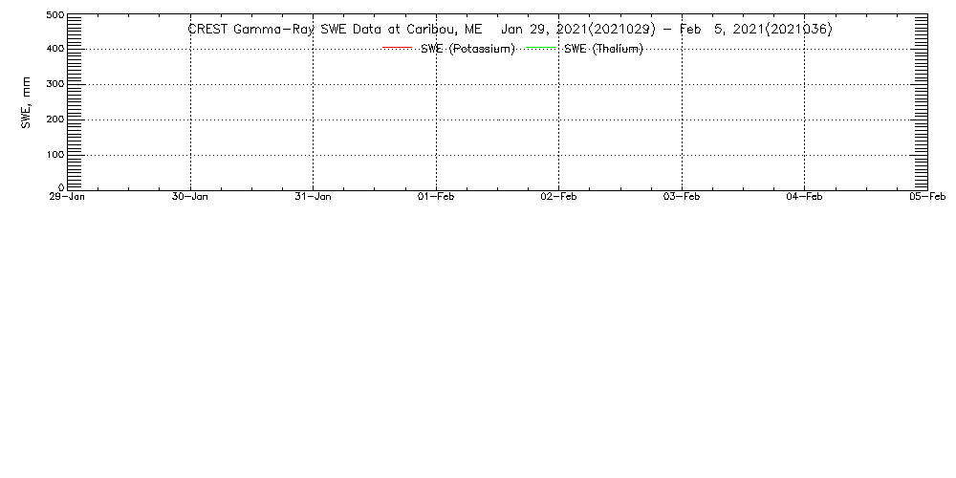Click the SWE (Thalium) legend label
Screen dimensions: 956x478
(x=603, y=49)
